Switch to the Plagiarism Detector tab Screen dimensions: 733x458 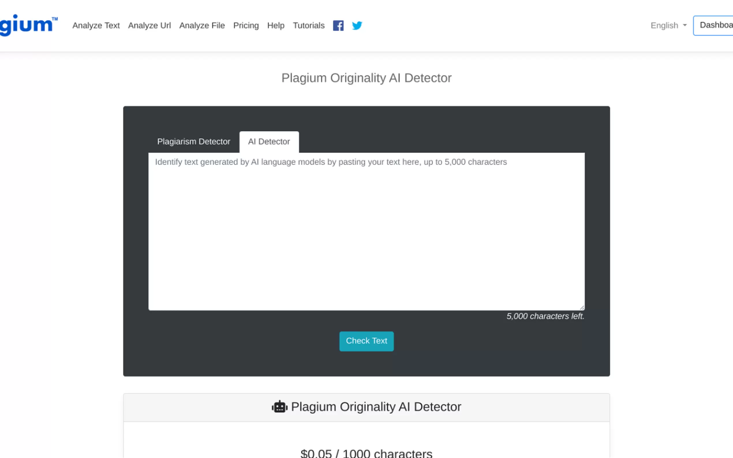pos(194,141)
